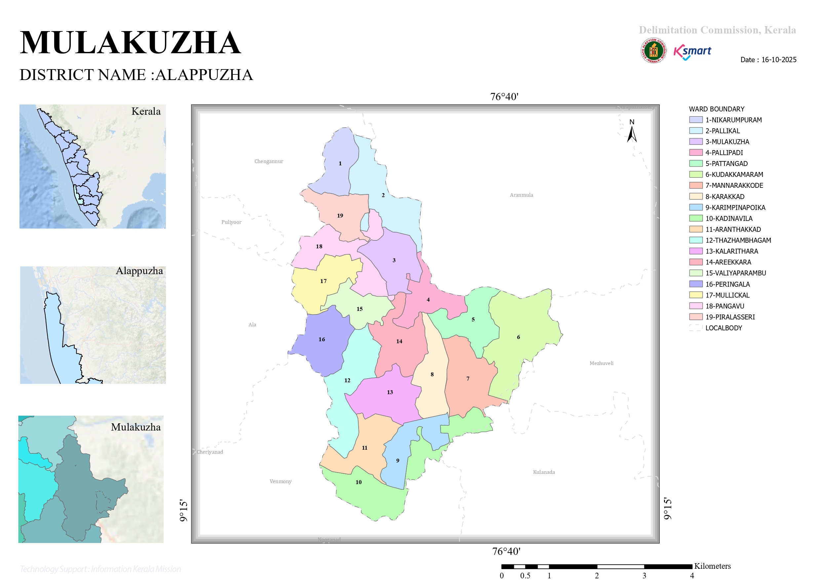The image size is (820, 580).
Task: Select the 7-MANNARAKKODE legend color swatch
Action: (696, 186)
